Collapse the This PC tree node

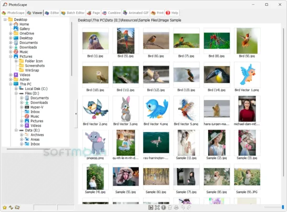[11, 84]
